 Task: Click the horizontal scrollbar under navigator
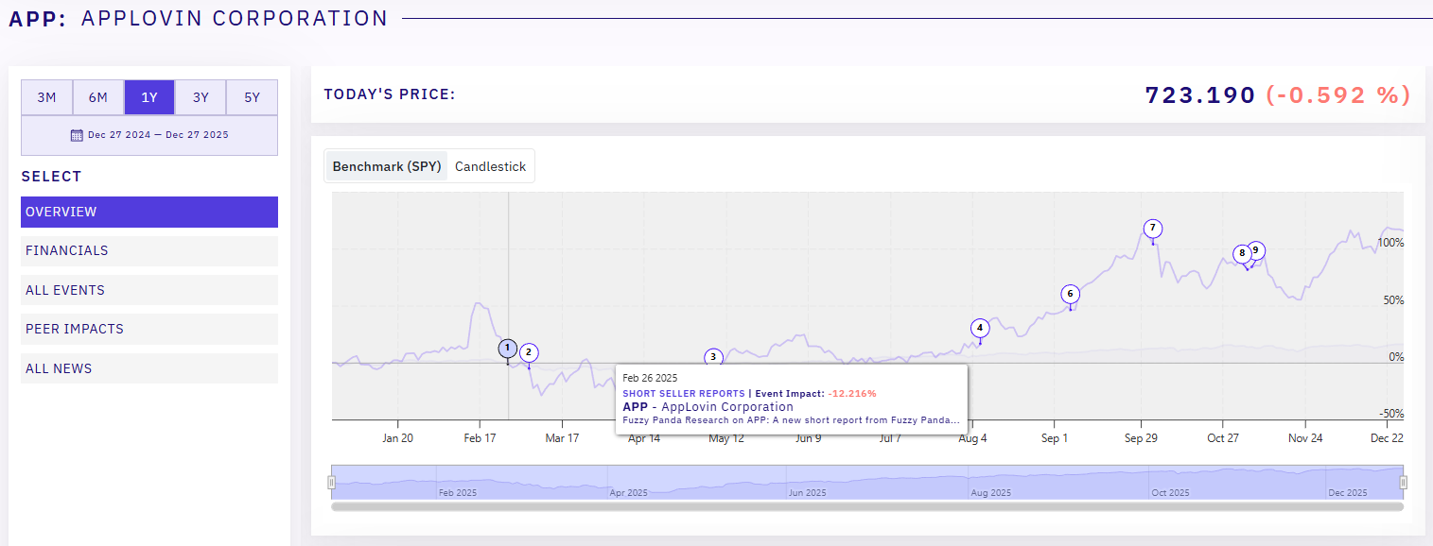click(867, 506)
